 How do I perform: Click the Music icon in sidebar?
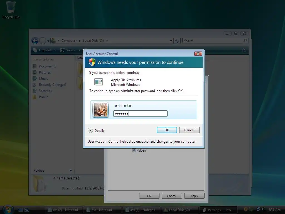pos(35,78)
